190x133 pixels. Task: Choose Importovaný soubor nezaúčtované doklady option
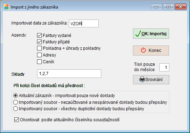15,102
